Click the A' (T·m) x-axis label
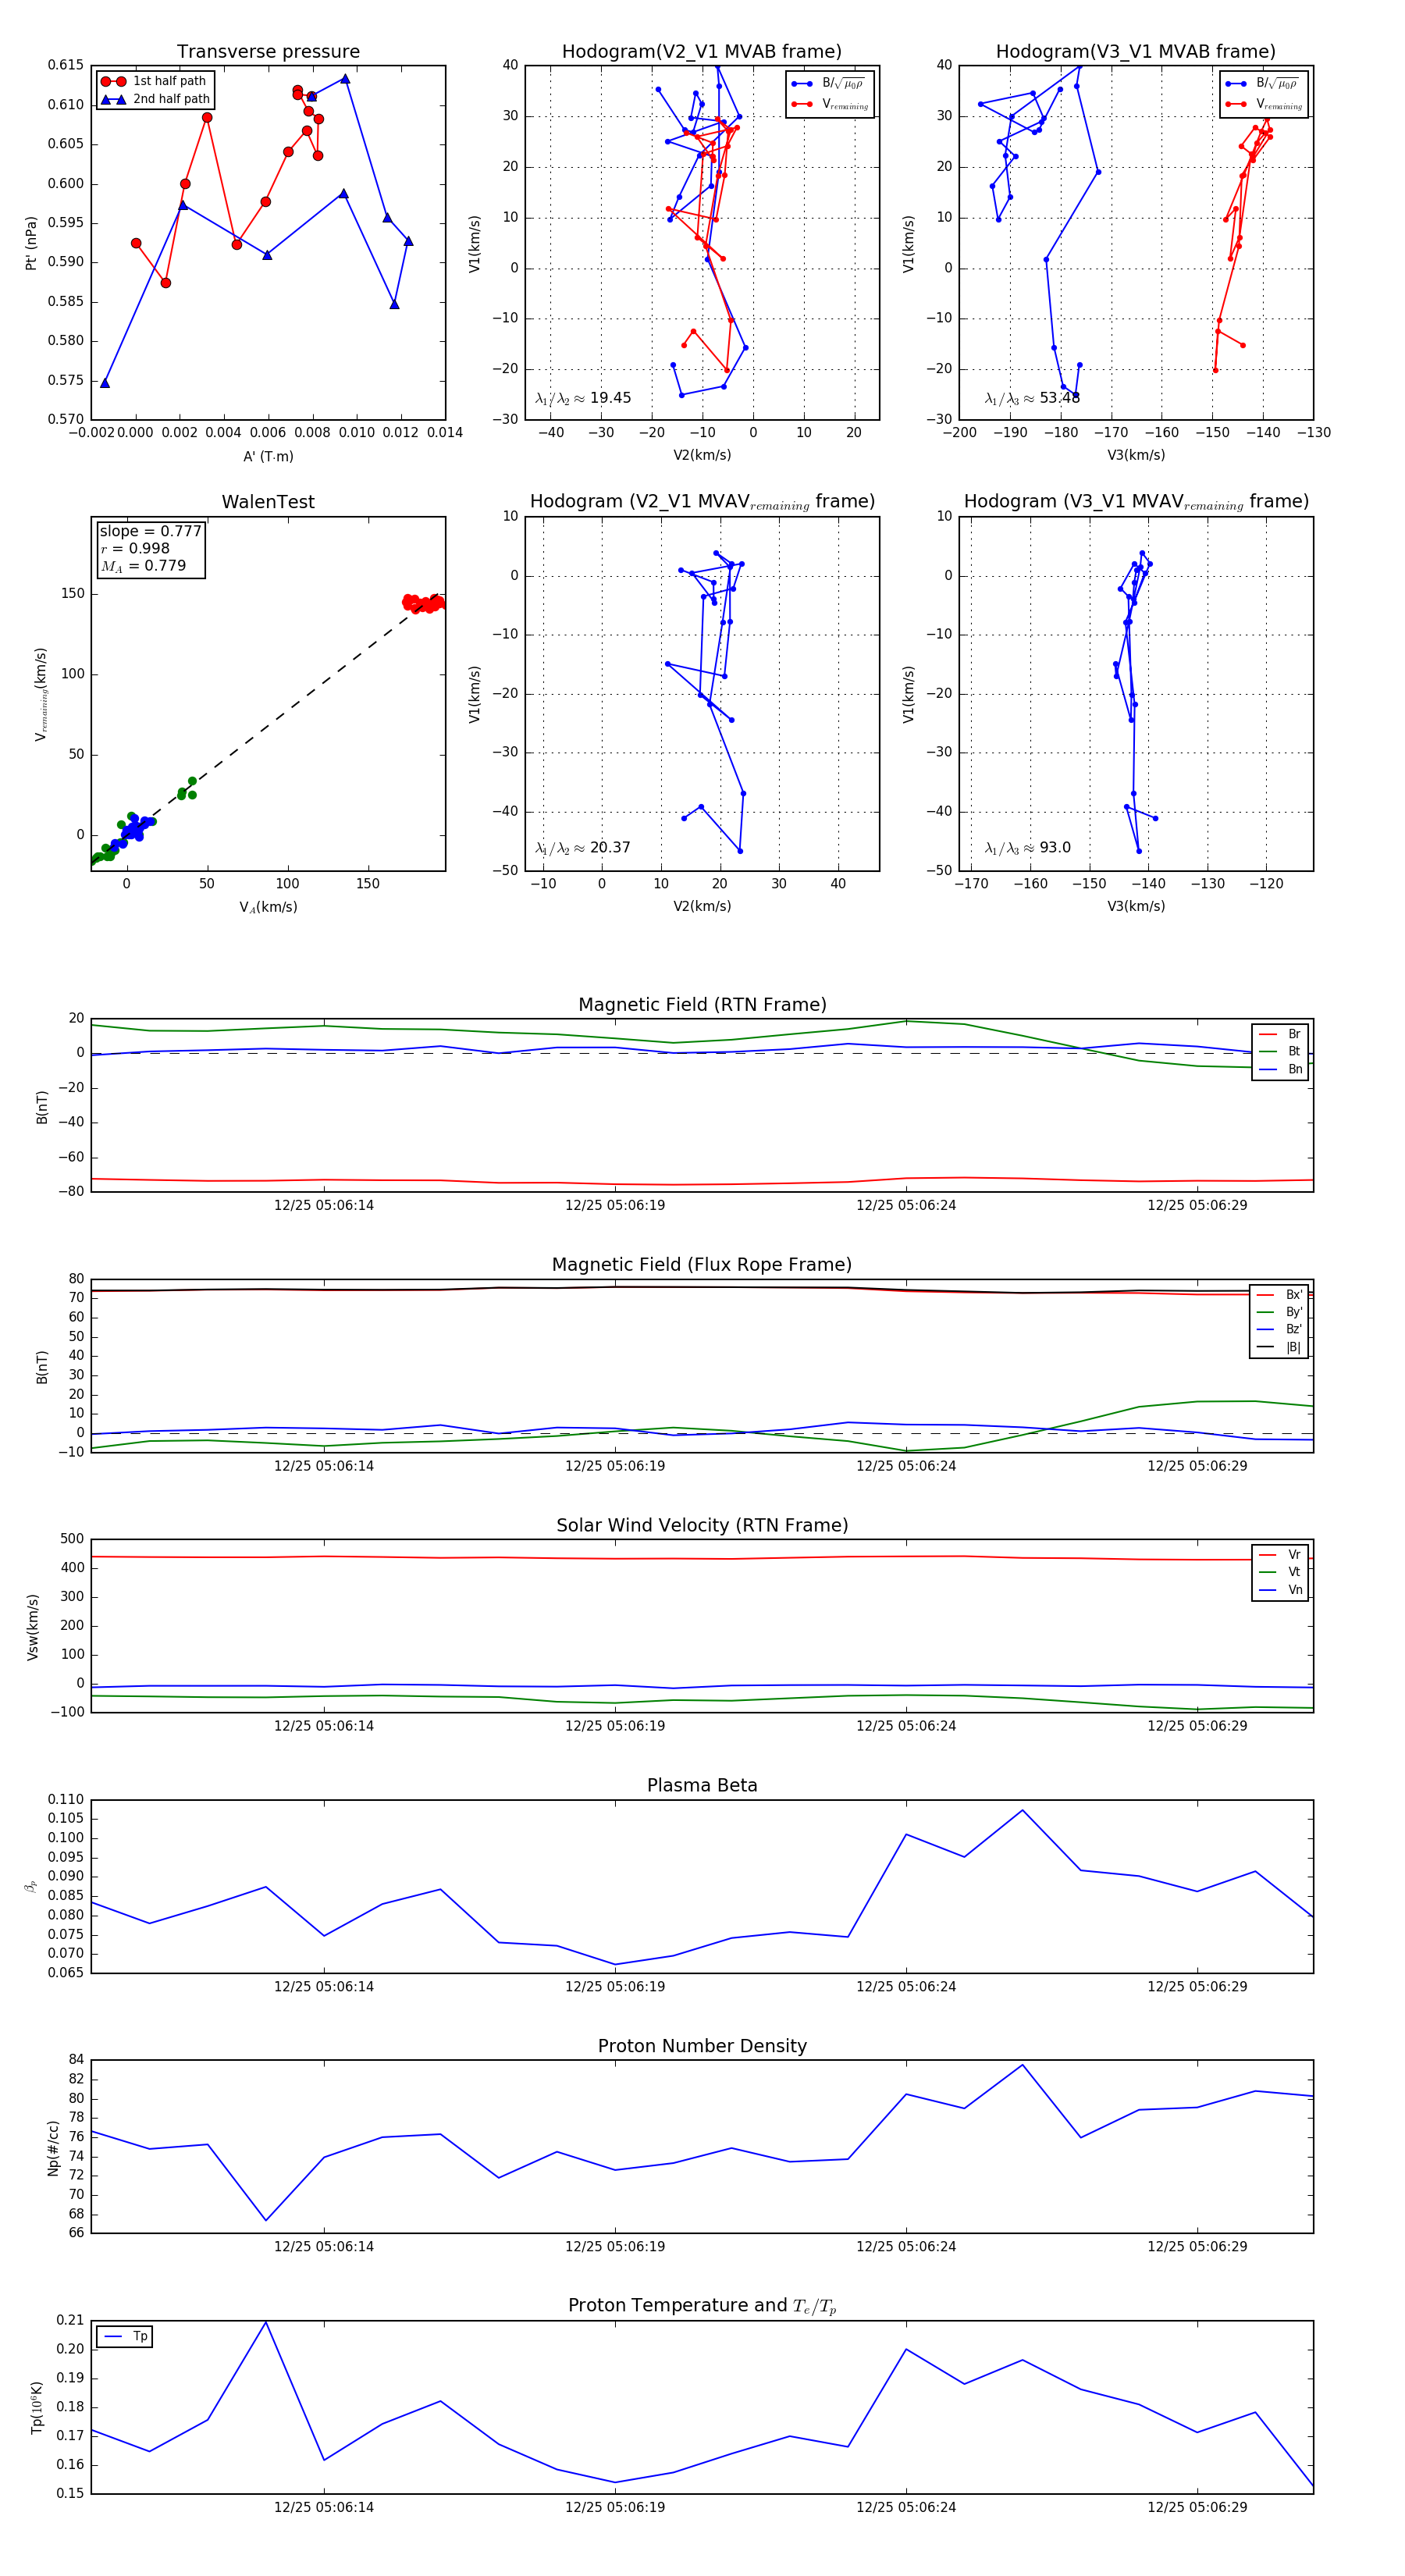 pyautogui.click(x=268, y=456)
